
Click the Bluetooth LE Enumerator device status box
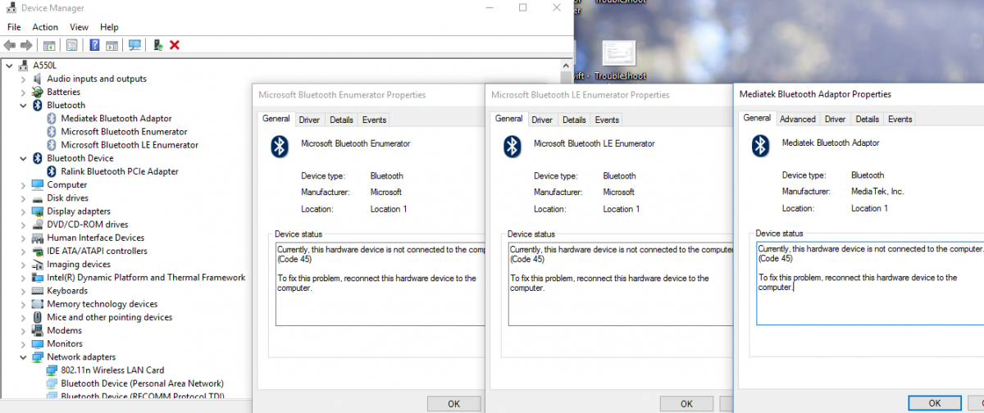point(621,284)
